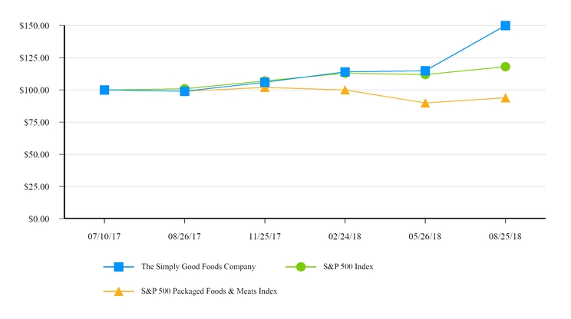Select the blue square data point at 08/25/18
This screenshot has height=319, width=571.
pyautogui.click(x=505, y=25)
